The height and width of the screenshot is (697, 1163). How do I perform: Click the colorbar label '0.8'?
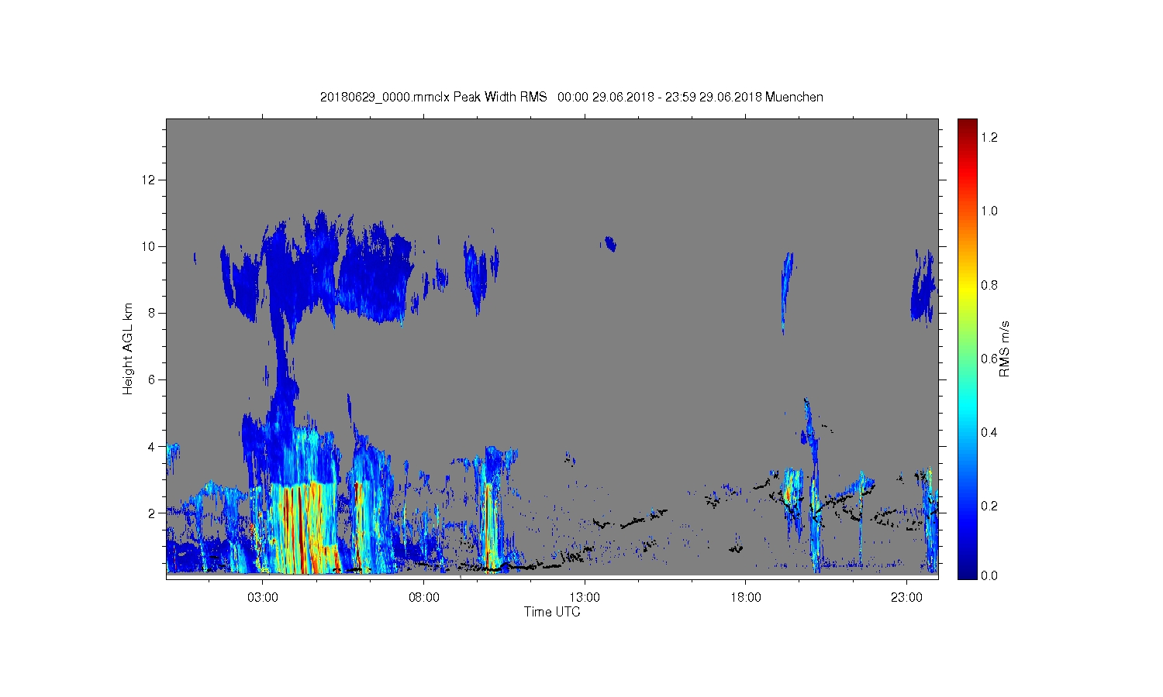[x=989, y=285]
